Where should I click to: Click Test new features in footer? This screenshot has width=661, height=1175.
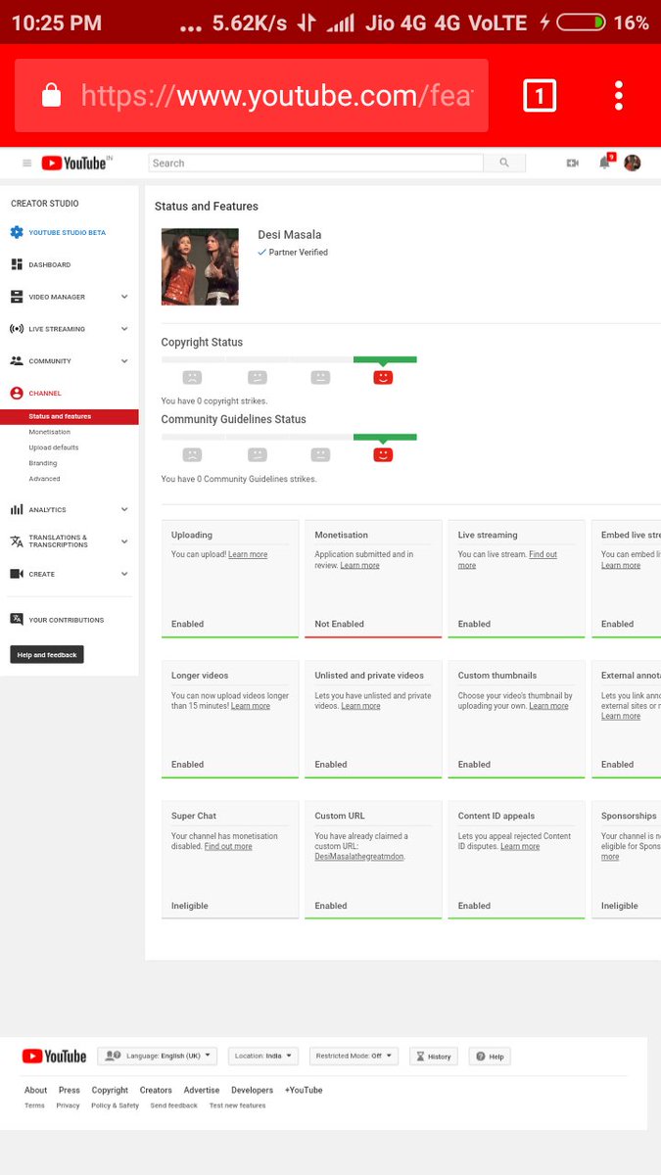[237, 1105]
